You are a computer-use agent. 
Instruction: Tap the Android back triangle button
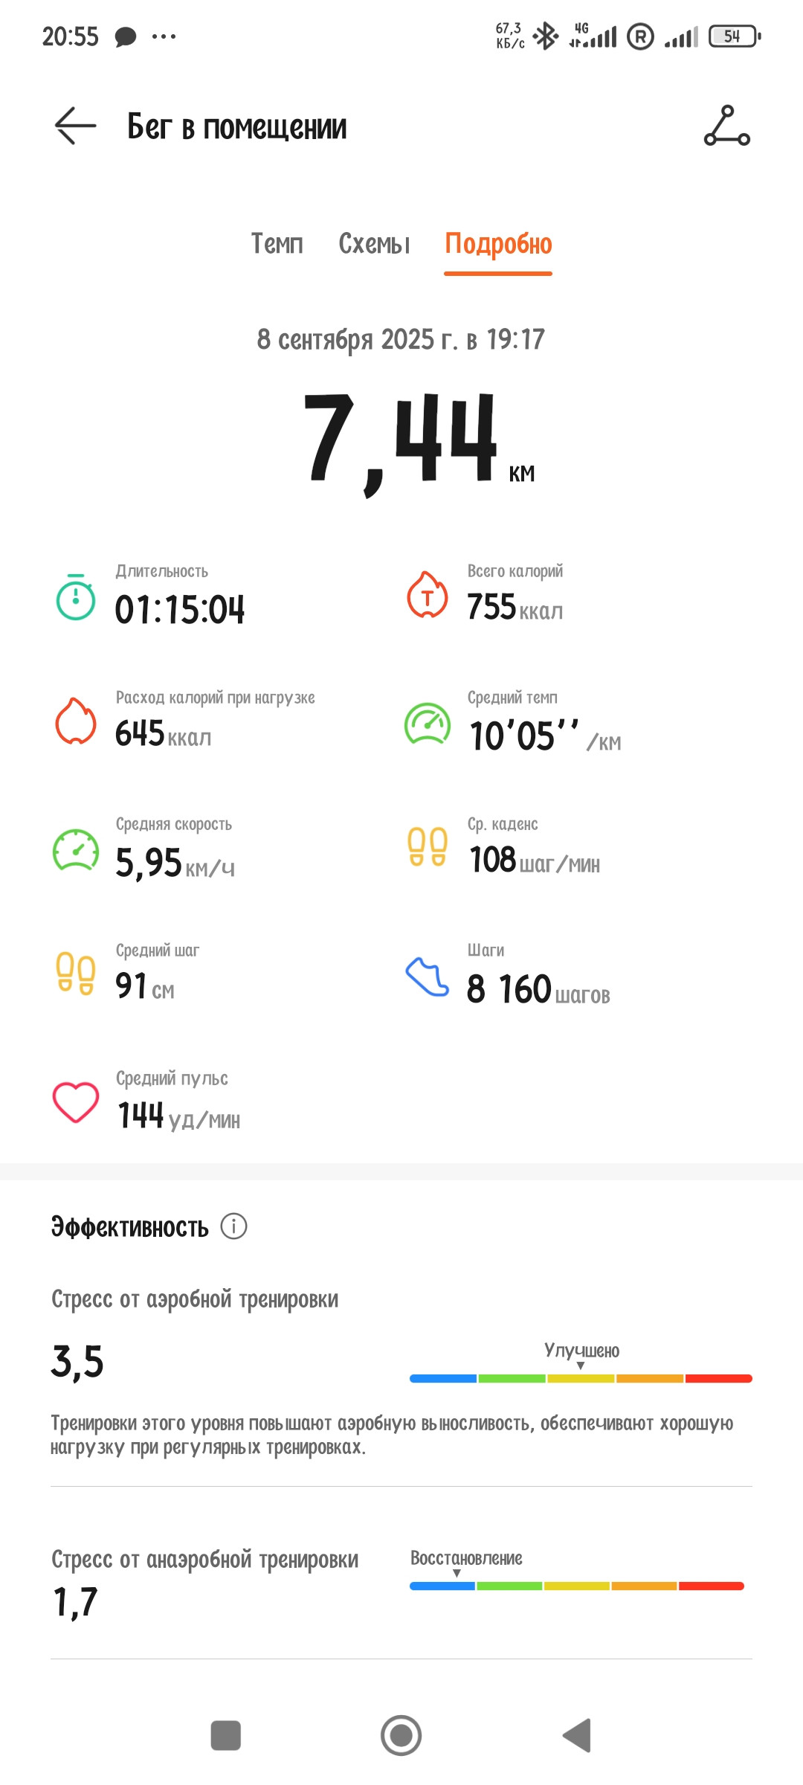577,1735
